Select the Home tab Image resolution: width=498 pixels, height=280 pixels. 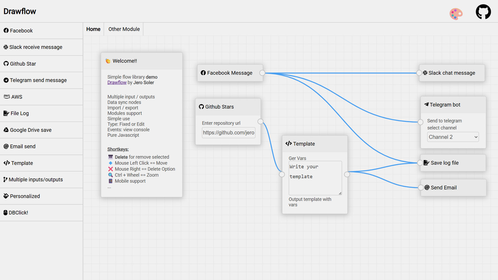click(93, 29)
